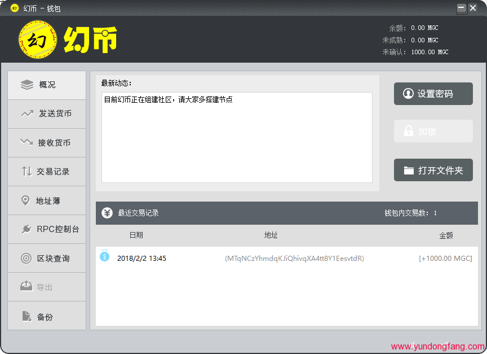Click the 幻币 coin logo in header
The width and height of the screenshot is (487, 354).
tap(38, 40)
